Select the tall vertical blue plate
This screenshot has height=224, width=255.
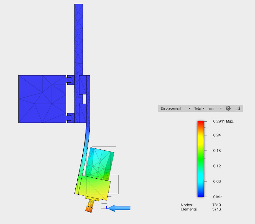click(79, 39)
